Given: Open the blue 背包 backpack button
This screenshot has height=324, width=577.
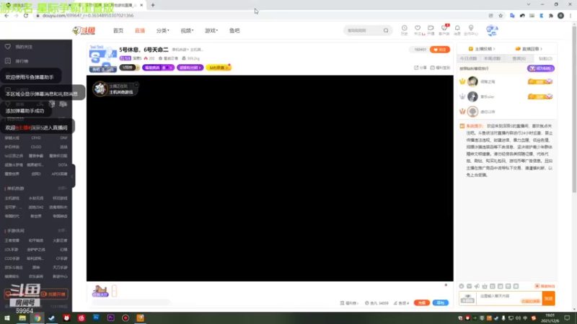Looking at the screenshot, I should pos(441,302).
